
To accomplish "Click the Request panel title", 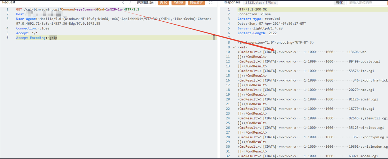I will coord(9,2).
